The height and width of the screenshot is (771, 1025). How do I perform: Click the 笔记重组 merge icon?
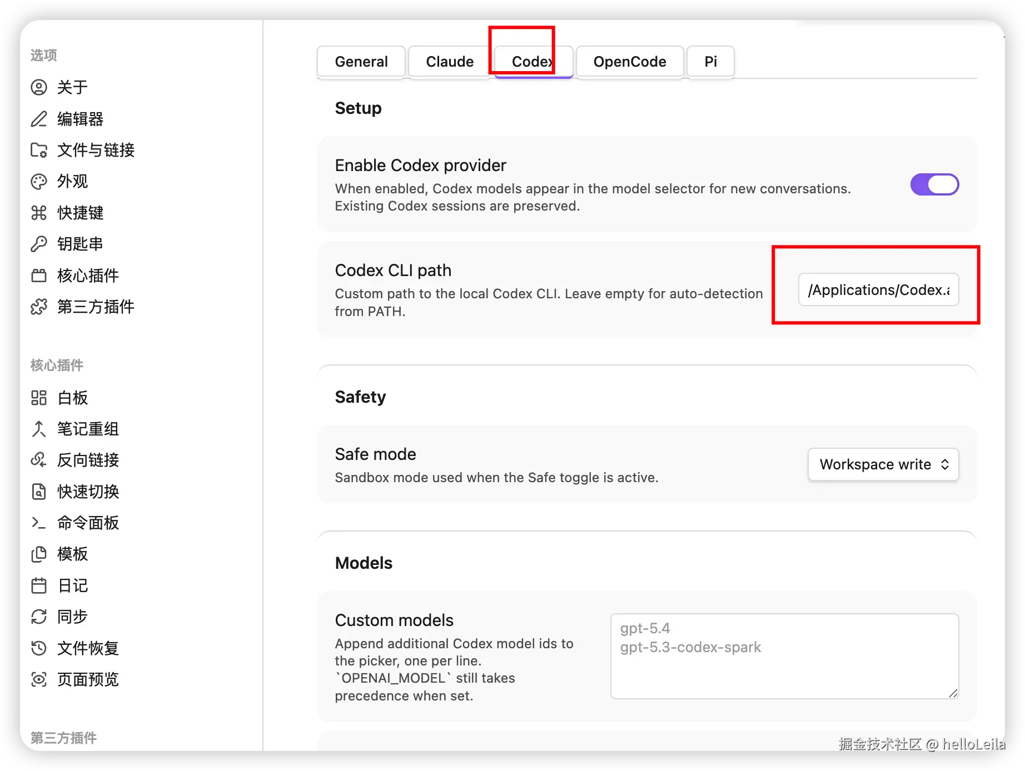tap(39, 429)
